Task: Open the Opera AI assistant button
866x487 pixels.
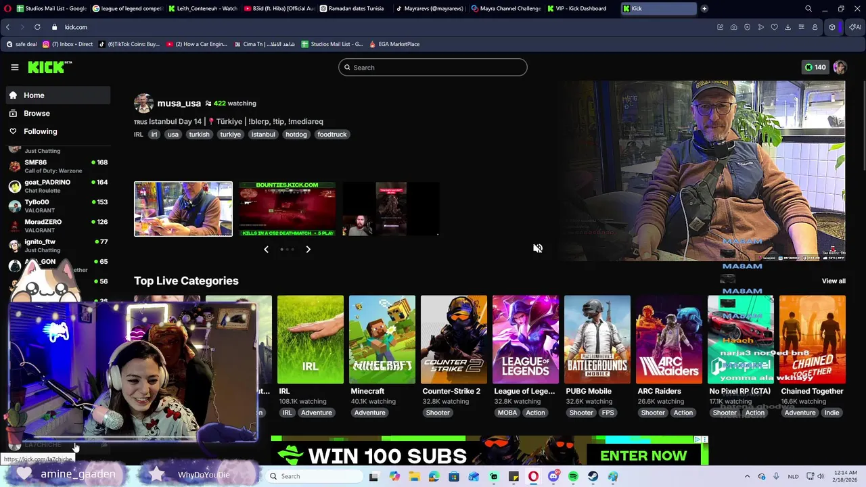Action: point(855,27)
